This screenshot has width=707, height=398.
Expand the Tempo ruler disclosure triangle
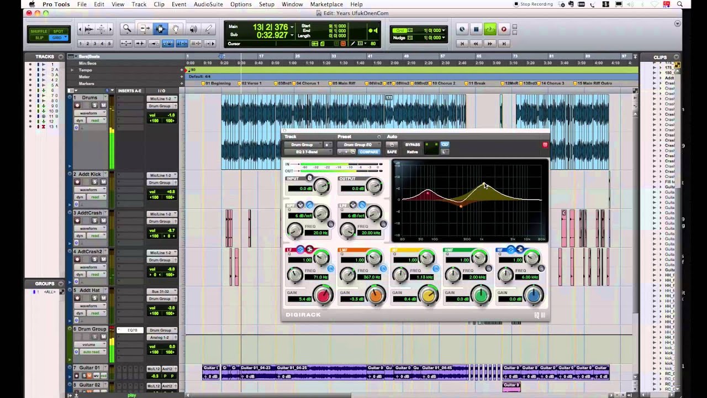point(72,70)
